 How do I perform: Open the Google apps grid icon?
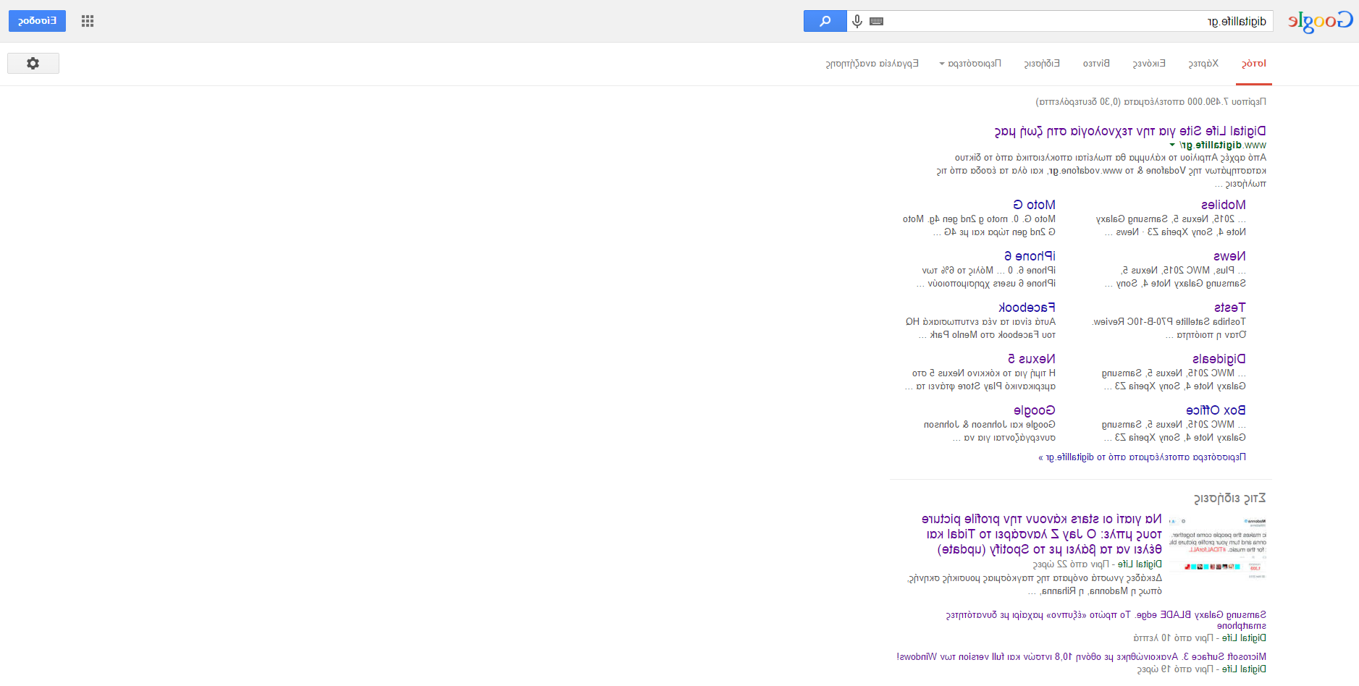[88, 21]
